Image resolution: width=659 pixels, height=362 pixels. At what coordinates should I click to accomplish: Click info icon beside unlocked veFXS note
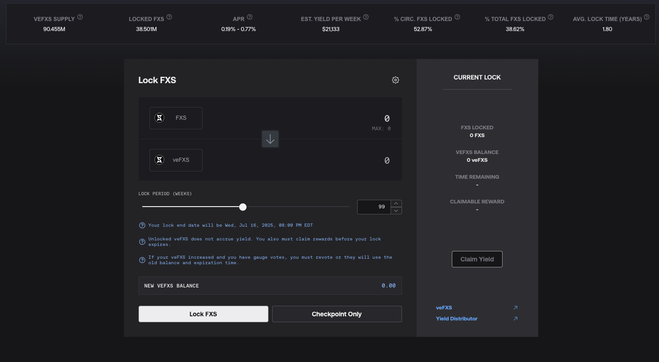pos(142,242)
